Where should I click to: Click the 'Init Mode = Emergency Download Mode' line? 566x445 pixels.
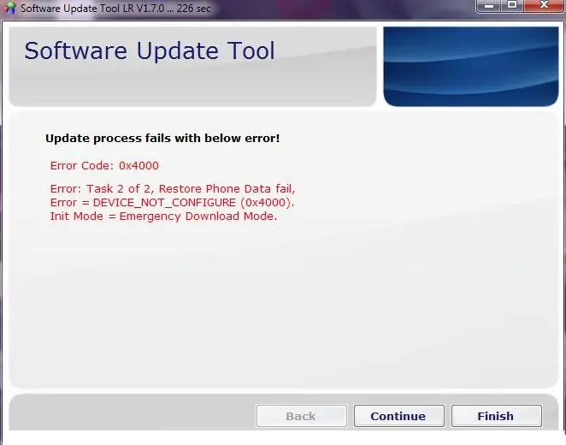pos(163,217)
